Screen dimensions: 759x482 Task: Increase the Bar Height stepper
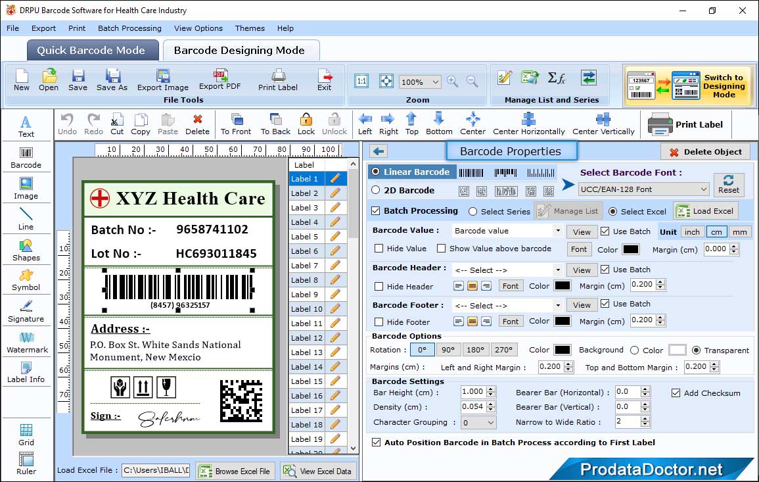491,389
